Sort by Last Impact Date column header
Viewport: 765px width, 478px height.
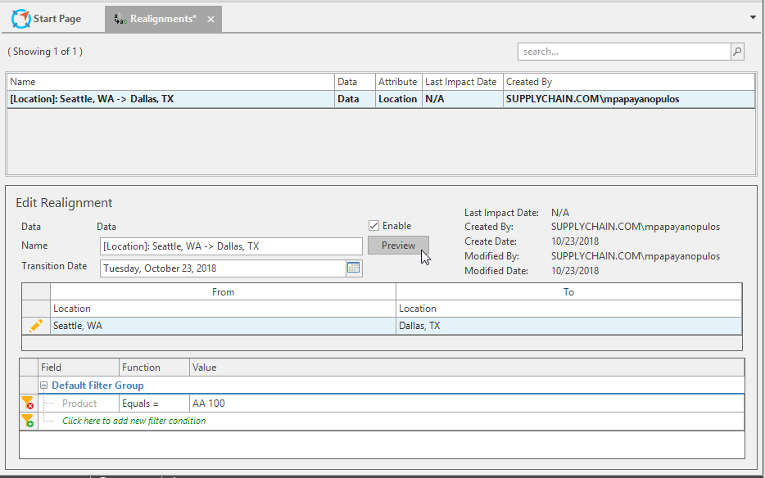(x=463, y=82)
